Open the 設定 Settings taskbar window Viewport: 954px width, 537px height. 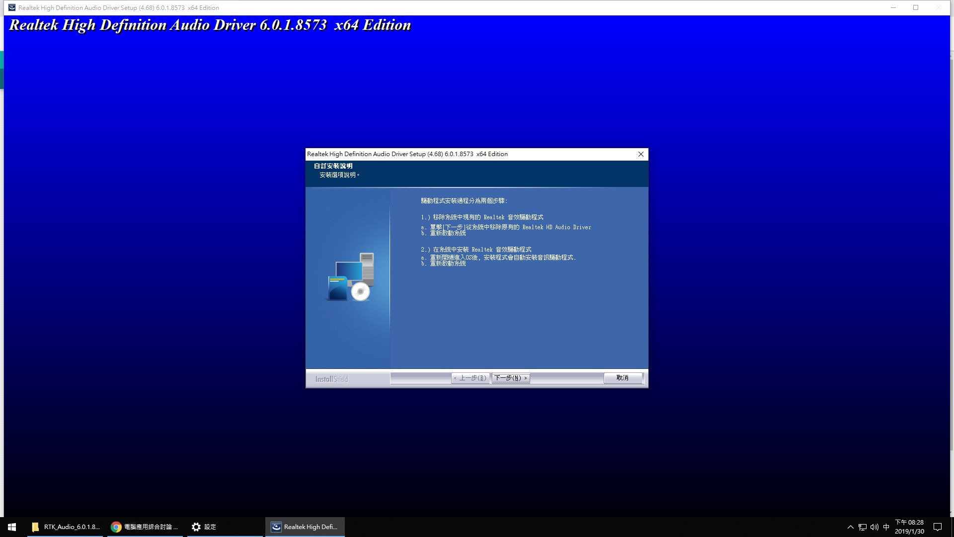click(225, 527)
